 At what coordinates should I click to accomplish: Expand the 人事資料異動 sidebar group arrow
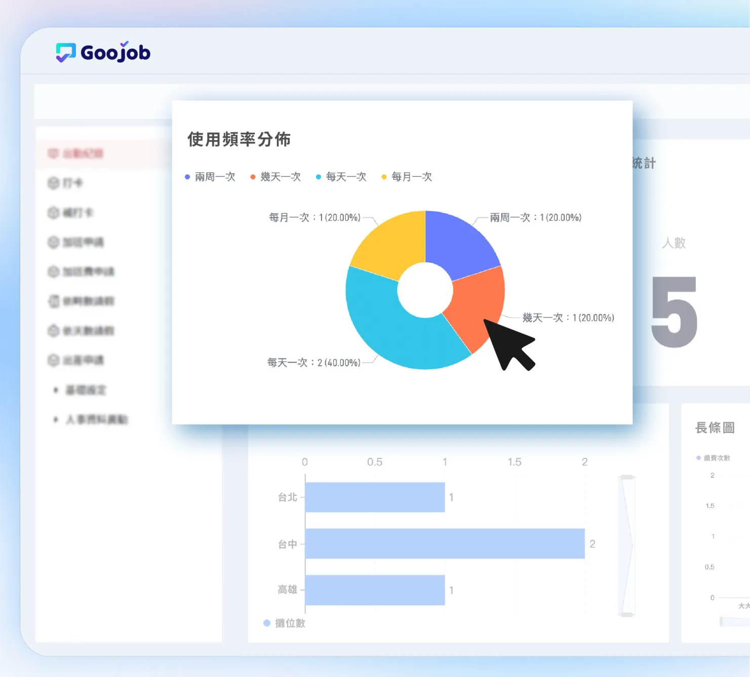click(56, 419)
